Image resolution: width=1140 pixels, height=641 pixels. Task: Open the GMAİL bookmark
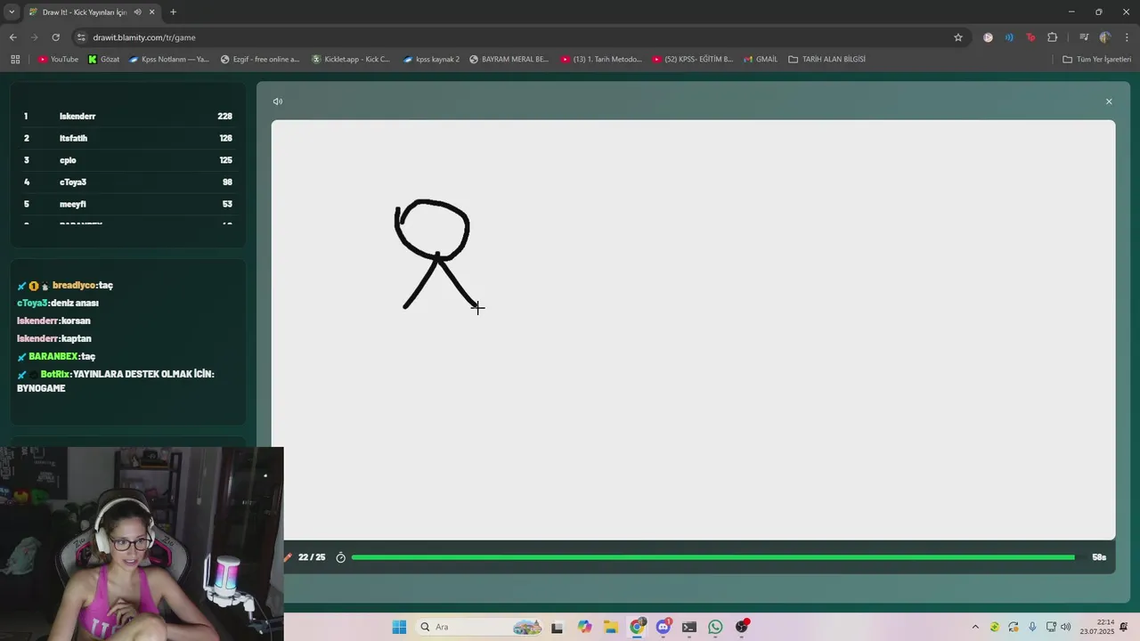click(x=760, y=60)
